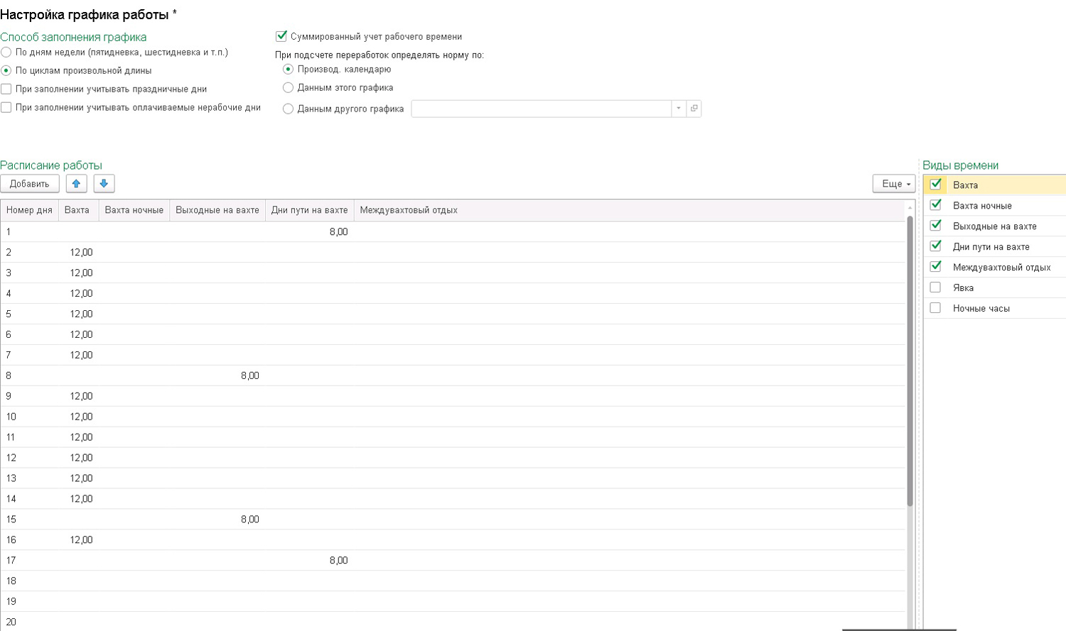Click 'Дни пути на вахте' column header
The width and height of the screenshot is (1066, 631).
[310, 210]
